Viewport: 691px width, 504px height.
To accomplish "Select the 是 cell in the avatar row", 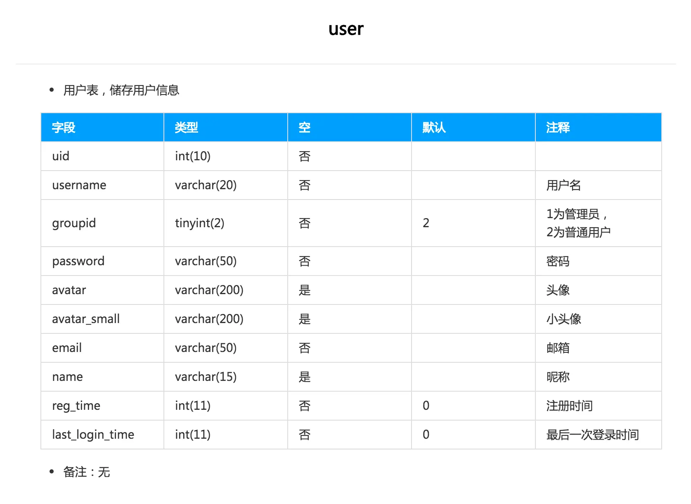I will pos(304,290).
